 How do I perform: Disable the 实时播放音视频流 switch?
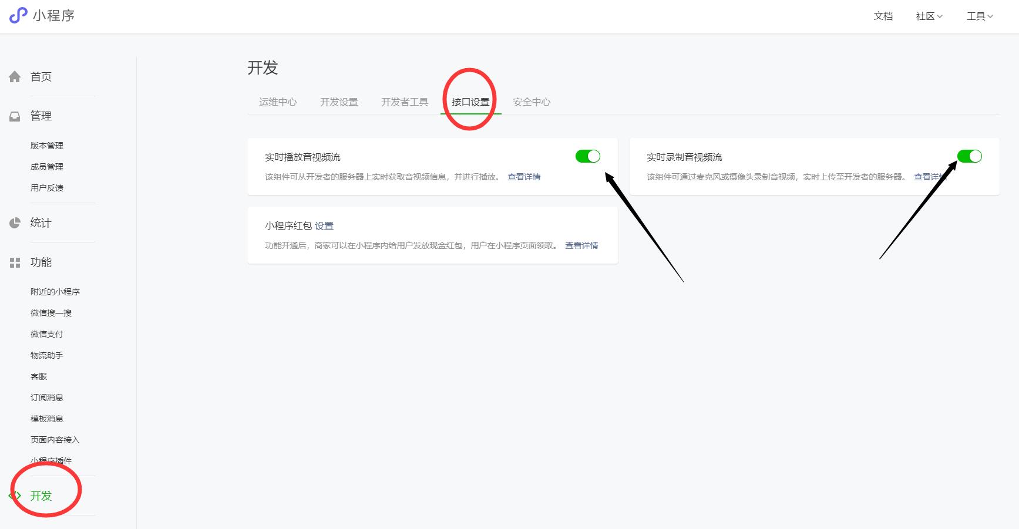[x=588, y=156]
